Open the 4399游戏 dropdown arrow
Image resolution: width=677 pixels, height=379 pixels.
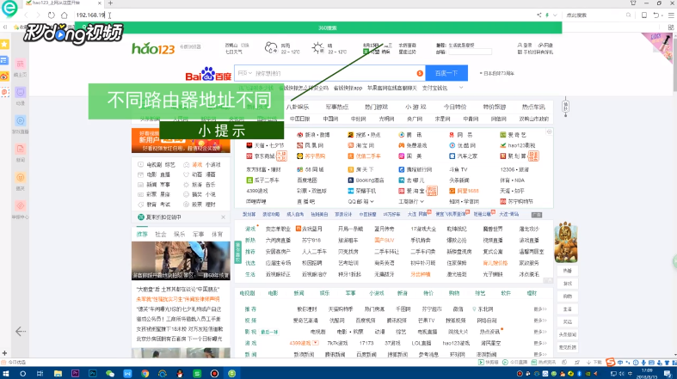pyautogui.click(x=315, y=343)
